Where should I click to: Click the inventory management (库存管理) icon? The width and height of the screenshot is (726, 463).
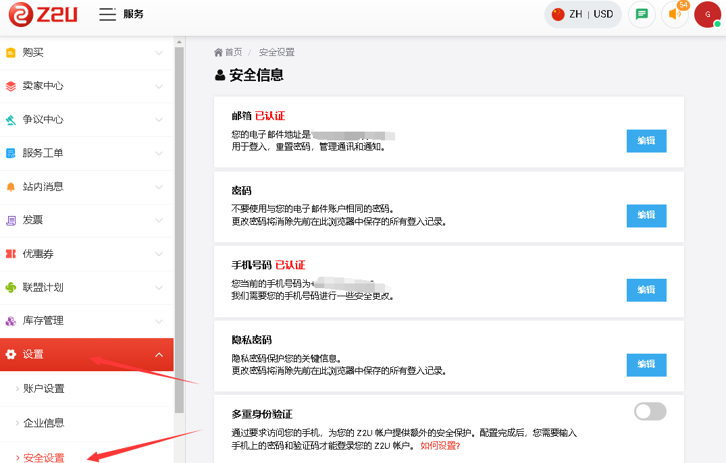pyautogui.click(x=10, y=321)
